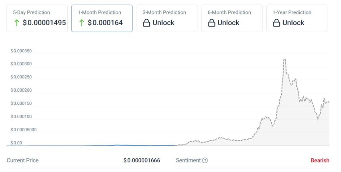The width and height of the screenshot is (341, 172).
Task: Click the lock icon for 1-Year Prediction
Action: [x=276, y=23]
